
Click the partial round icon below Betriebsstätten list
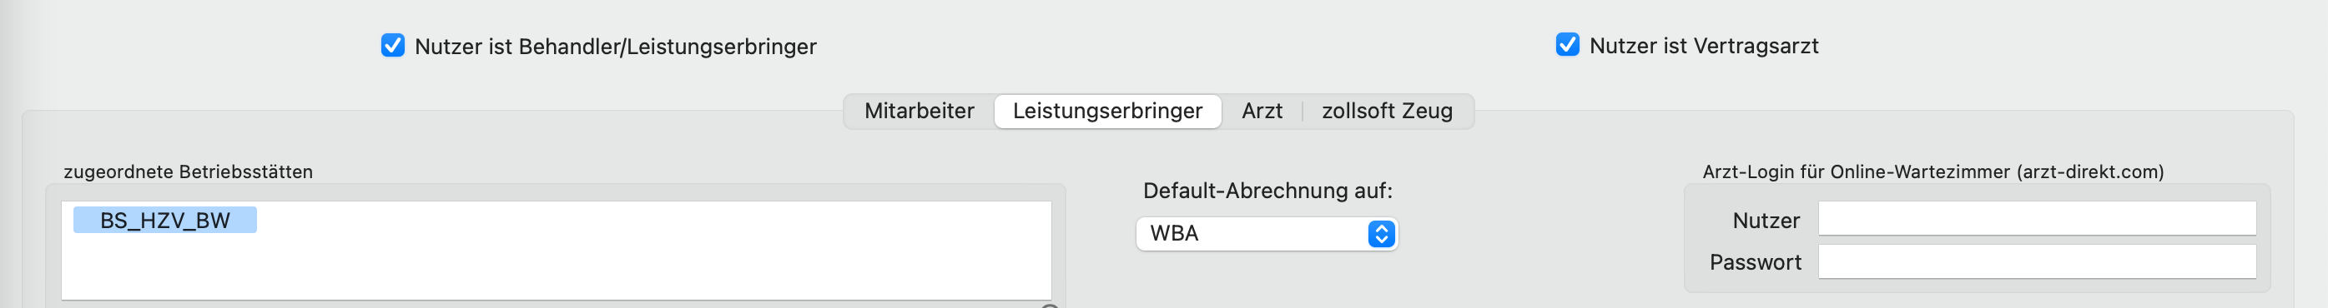1049,306
